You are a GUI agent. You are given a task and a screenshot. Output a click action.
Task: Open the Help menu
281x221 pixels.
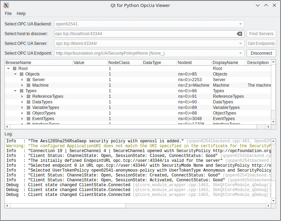click(x=21, y=13)
